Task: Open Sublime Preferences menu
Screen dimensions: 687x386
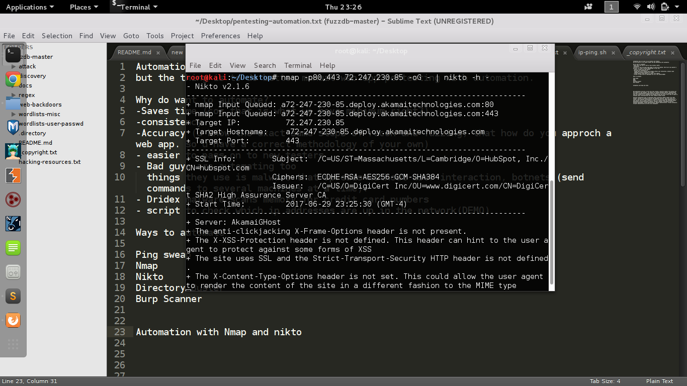Action: pos(219,36)
